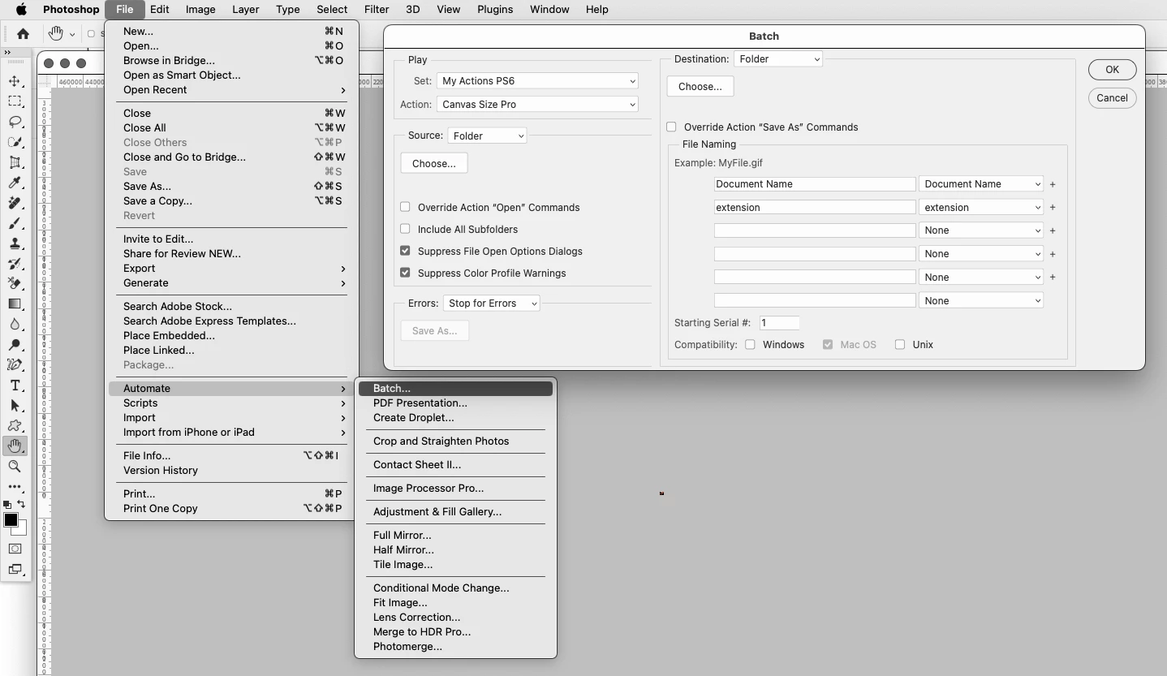Click the extension text field

click(815, 207)
